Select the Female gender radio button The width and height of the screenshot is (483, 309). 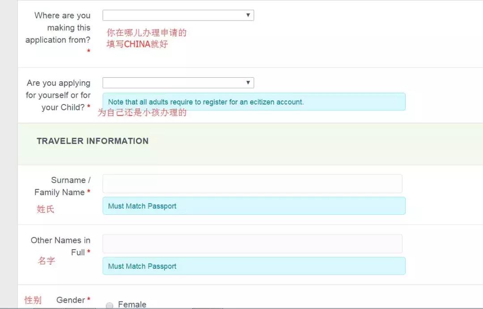pyautogui.click(x=110, y=305)
